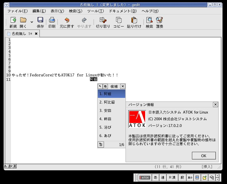Click the grayed やり直す redo icon

84,22
